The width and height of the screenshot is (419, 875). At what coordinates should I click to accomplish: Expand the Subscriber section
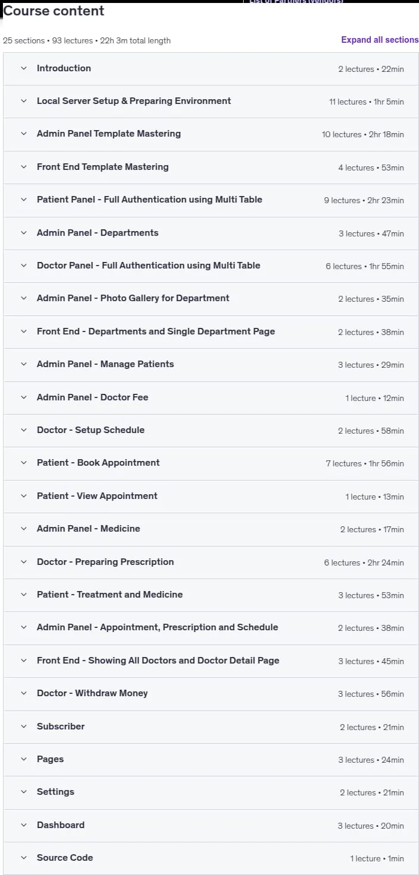click(x=211, y=726)
